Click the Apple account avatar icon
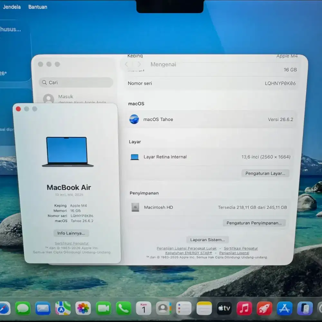This screenshot has width=322, height=322. point(49,99)
